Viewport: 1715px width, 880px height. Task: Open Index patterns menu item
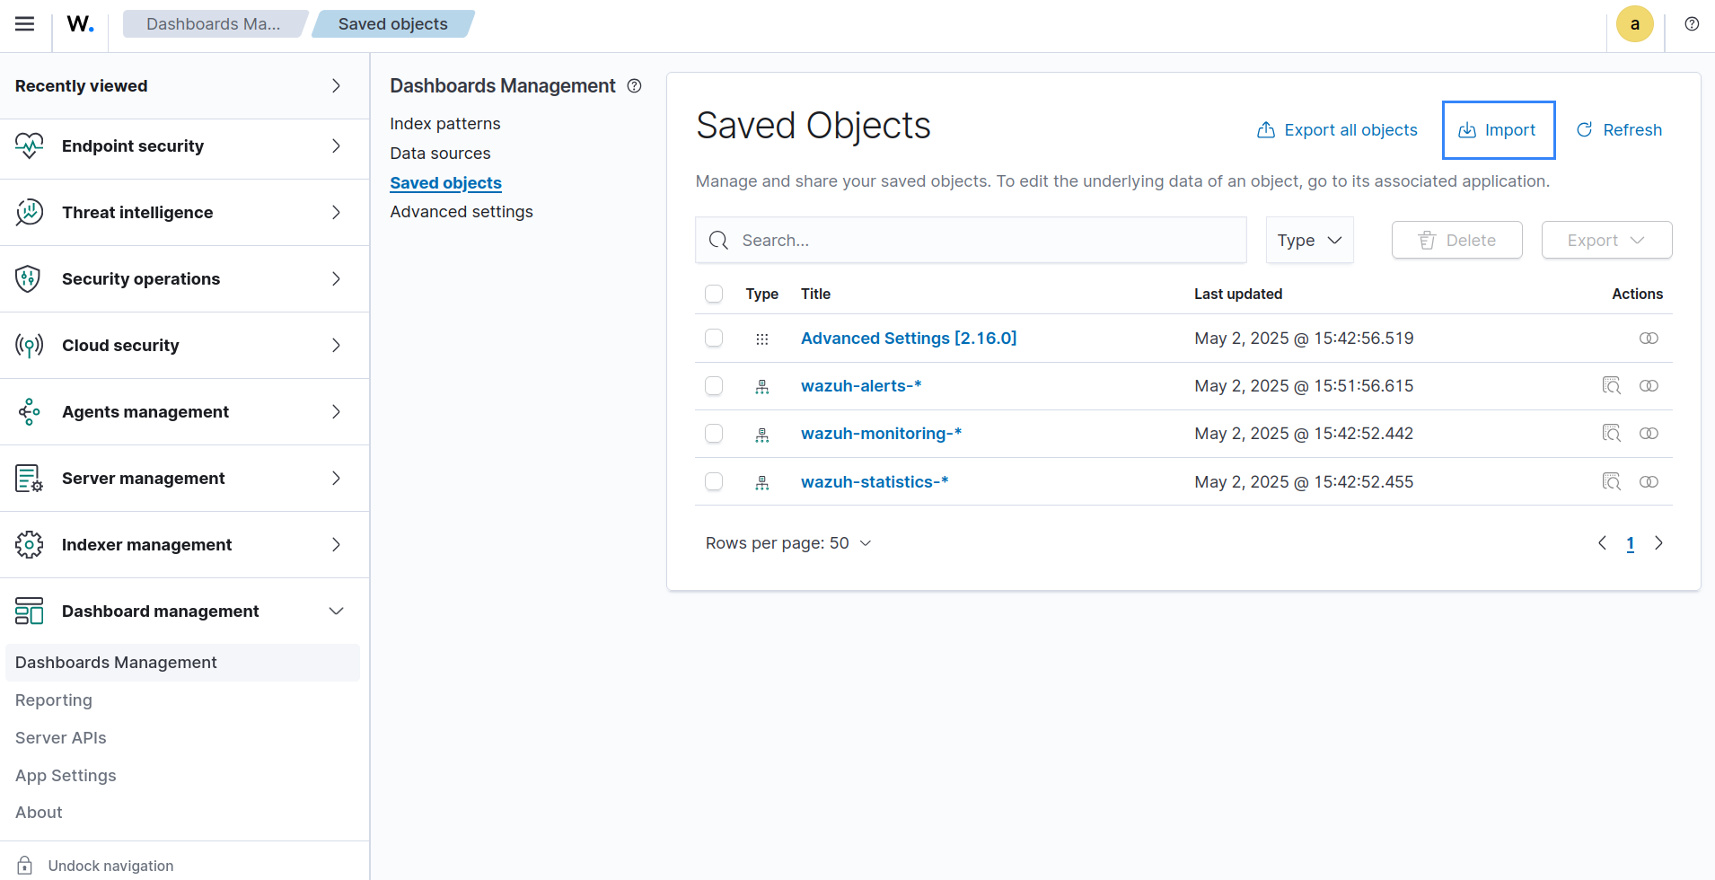(445, 124)
